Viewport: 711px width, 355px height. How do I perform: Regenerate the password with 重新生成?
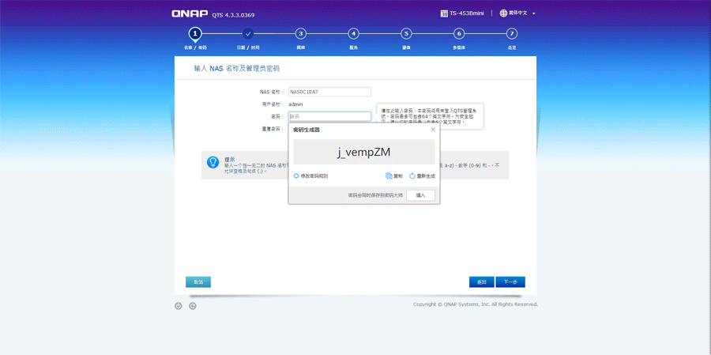point(422,176)
